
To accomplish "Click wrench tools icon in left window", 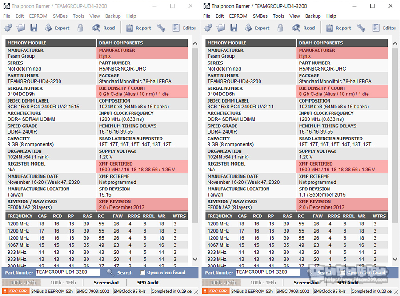I will coord(161,28).
